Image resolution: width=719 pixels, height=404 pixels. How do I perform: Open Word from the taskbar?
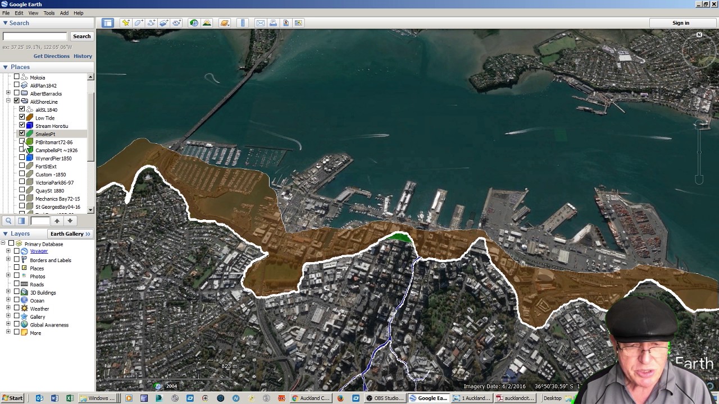click(54, 398)
